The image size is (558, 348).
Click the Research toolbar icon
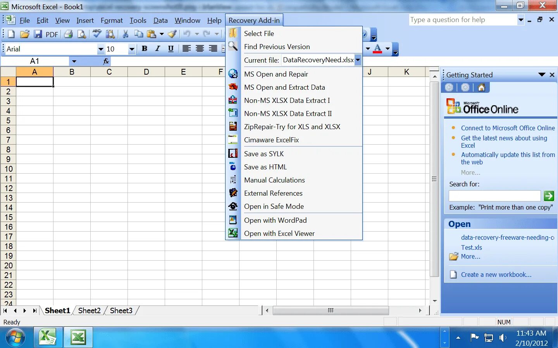pos(110,34)
